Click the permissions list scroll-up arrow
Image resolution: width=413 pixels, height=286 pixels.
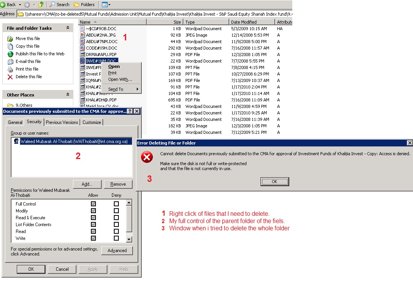pos(129,202)
